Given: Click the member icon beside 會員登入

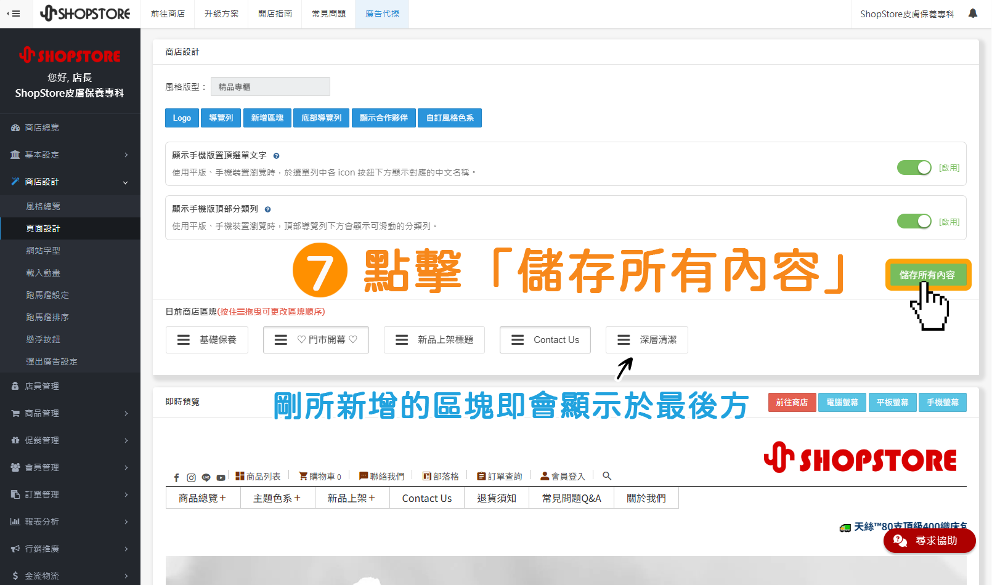Looking at the screenshot, I should (545, 476).
